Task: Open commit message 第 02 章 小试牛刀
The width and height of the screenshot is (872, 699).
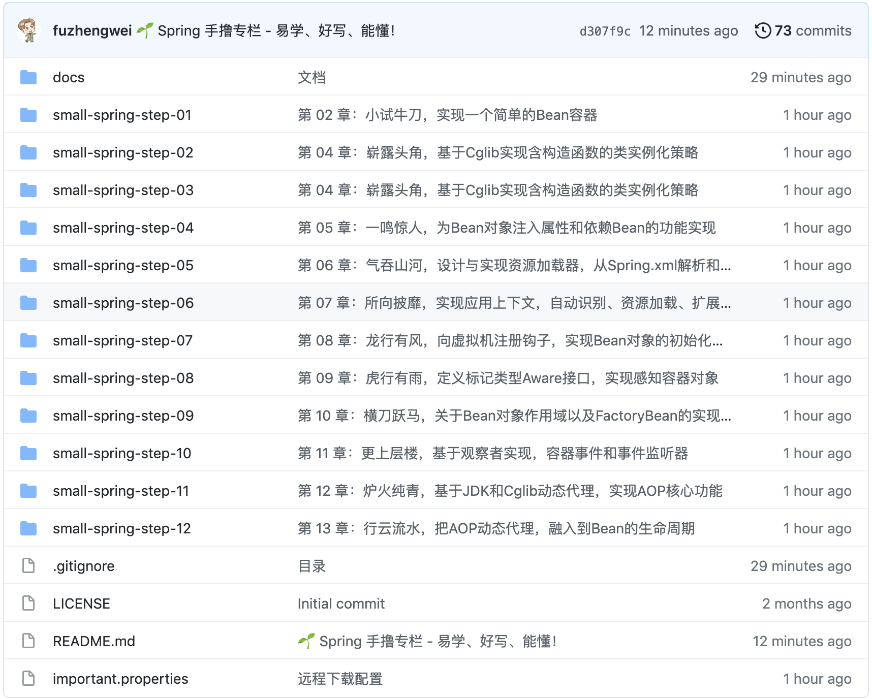Action: (x=447, y=115)
